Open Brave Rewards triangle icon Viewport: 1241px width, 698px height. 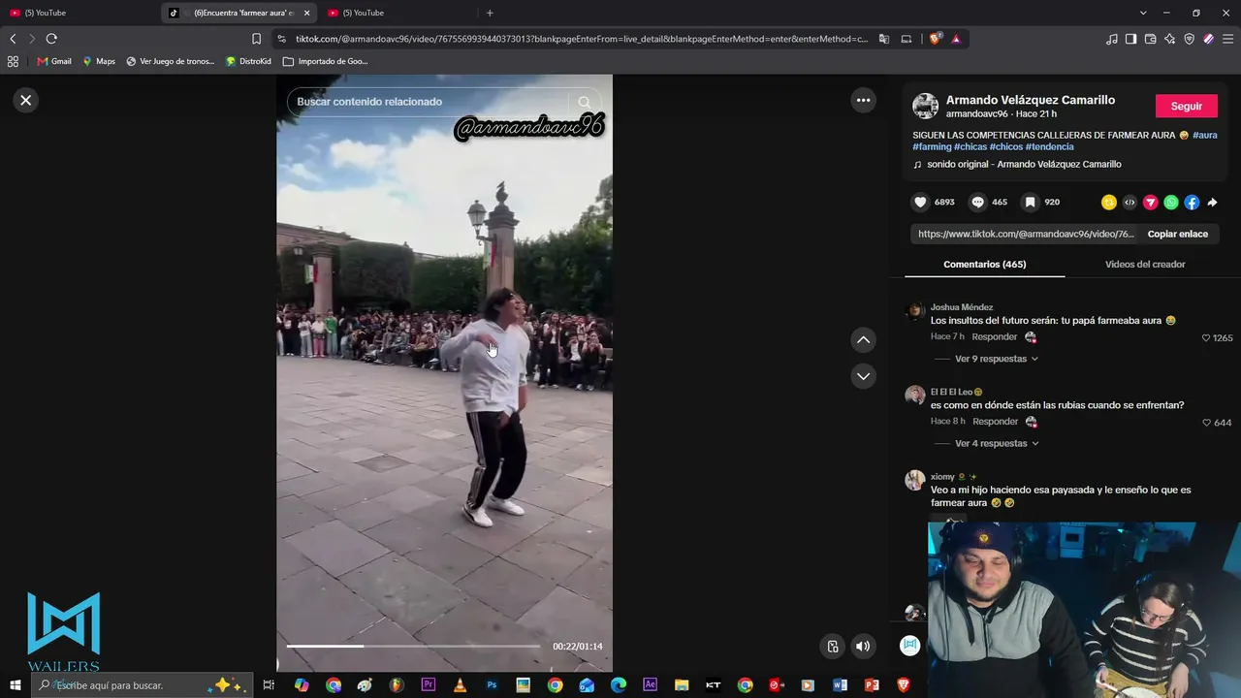(956, 39)
